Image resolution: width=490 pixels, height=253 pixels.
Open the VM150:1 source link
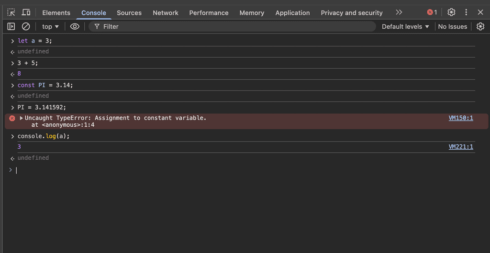point(460,118)
